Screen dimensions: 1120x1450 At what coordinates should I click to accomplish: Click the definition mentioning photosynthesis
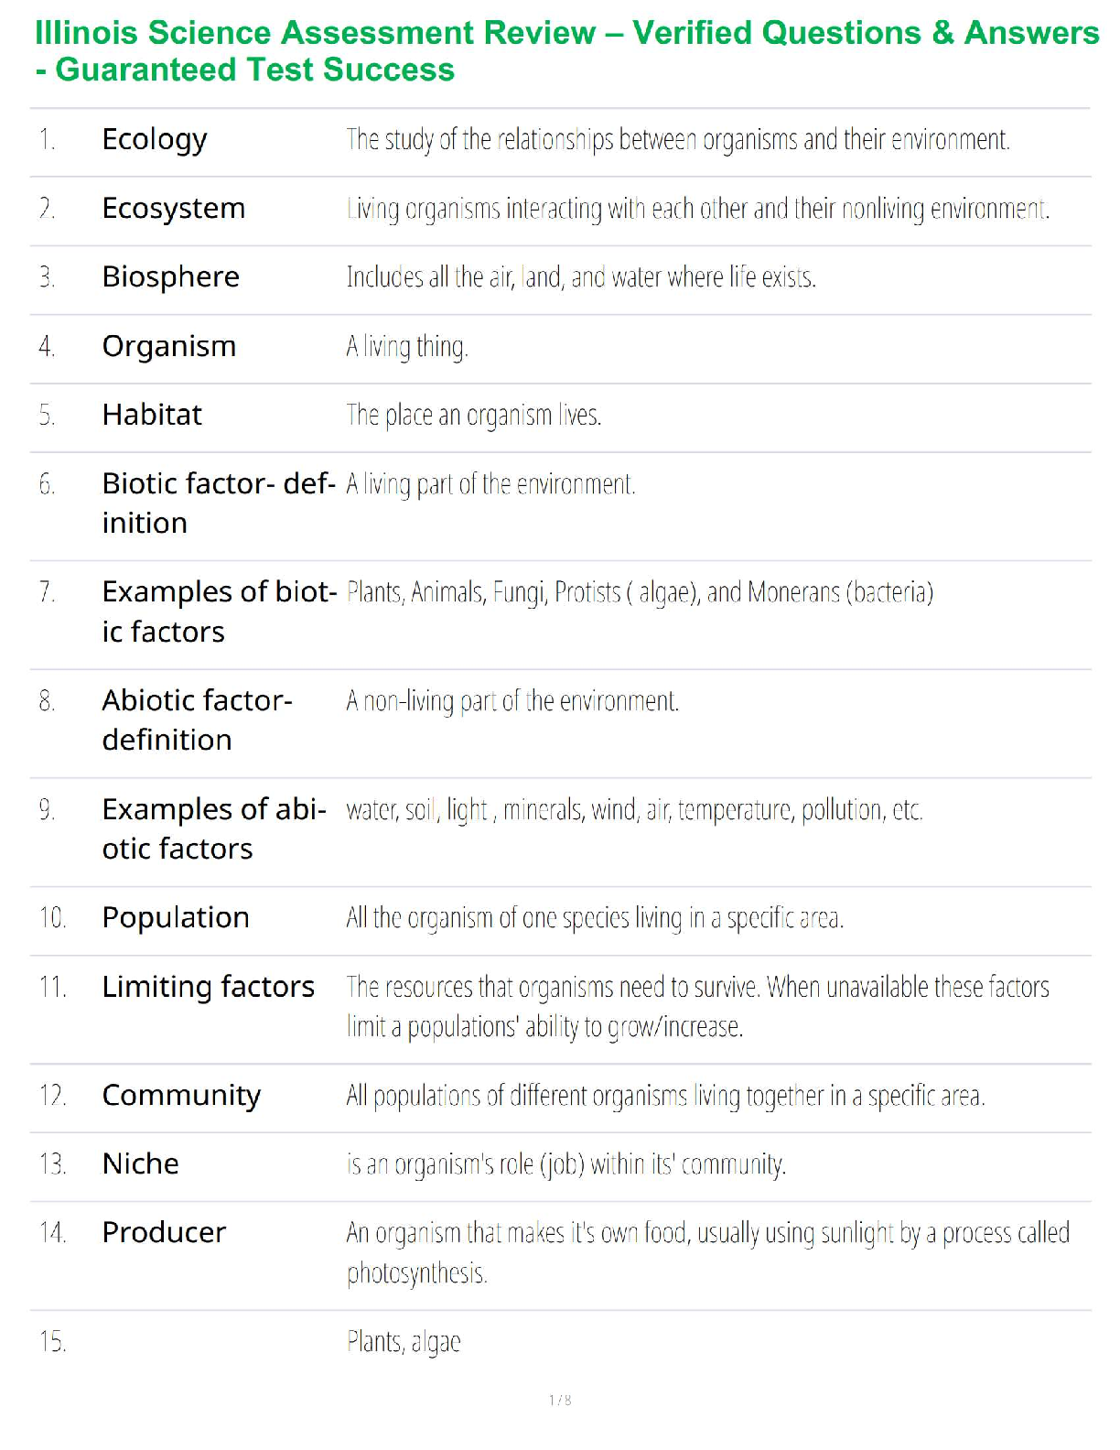click(707, 1252)
